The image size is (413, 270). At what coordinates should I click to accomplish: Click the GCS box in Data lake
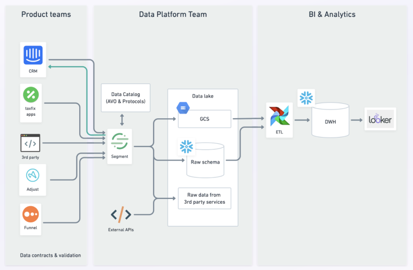(x=205, y=119)
